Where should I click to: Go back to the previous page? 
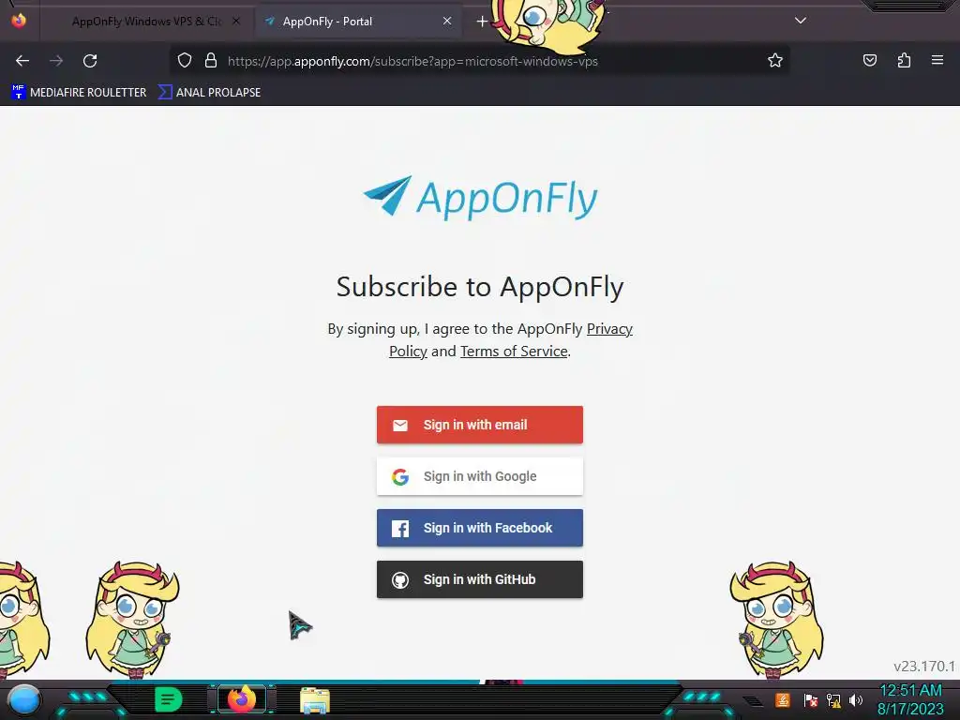[x=22, y=61]
